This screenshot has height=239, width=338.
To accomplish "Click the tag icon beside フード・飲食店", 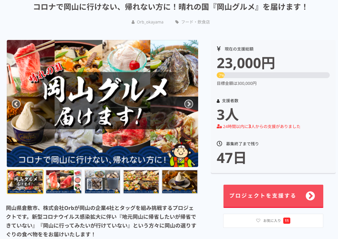I will (177, 22).
